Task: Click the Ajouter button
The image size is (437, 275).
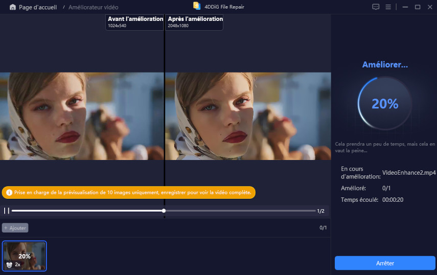Action: [15, 228]
